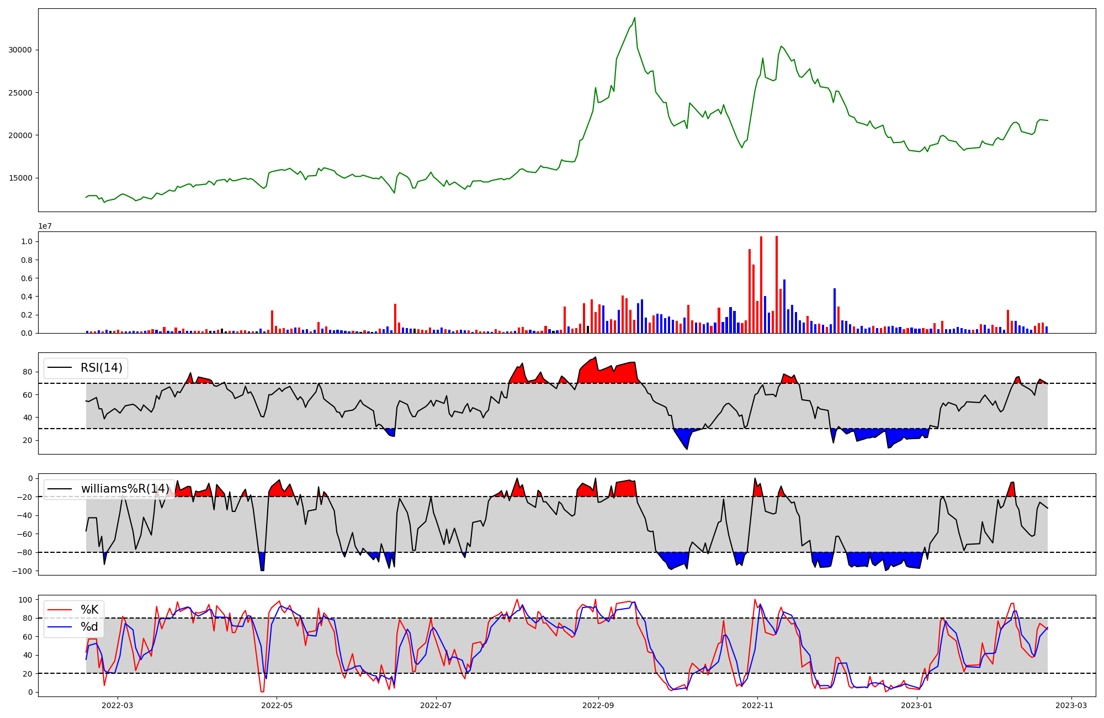Click the RSI(14) legend label
This screenshot has height=718, width=1104.
click(x=102, y=368)
